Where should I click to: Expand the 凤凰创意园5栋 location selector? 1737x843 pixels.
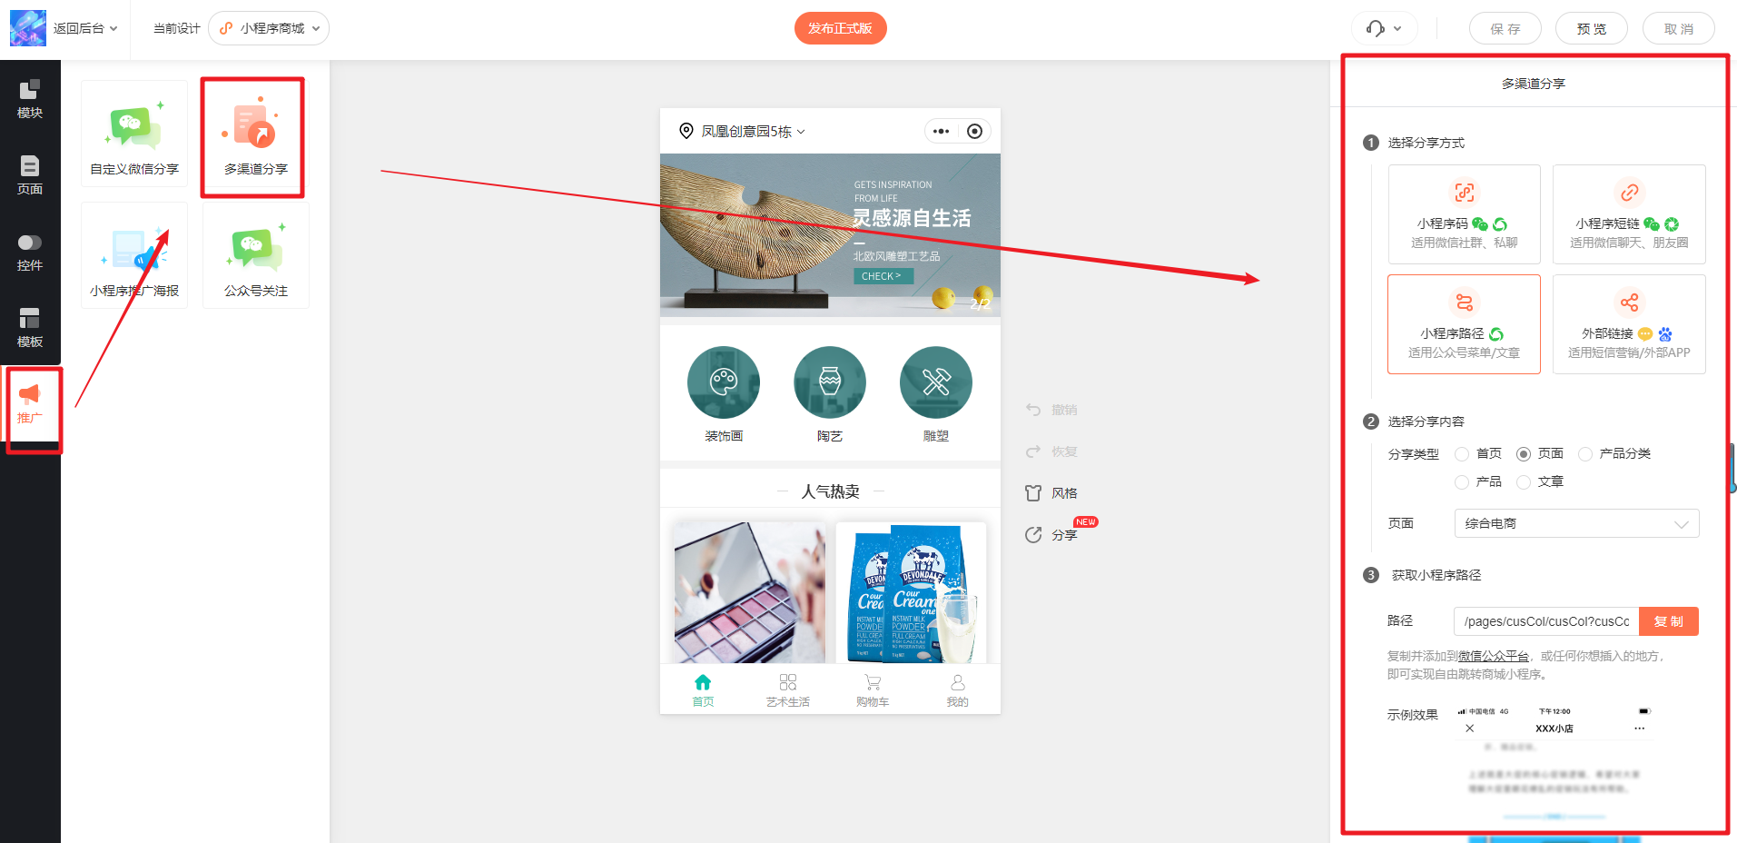pyautogui.click(x=753, y=132)
